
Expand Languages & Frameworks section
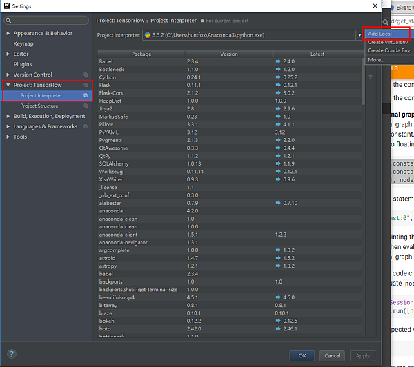(8, 126)
